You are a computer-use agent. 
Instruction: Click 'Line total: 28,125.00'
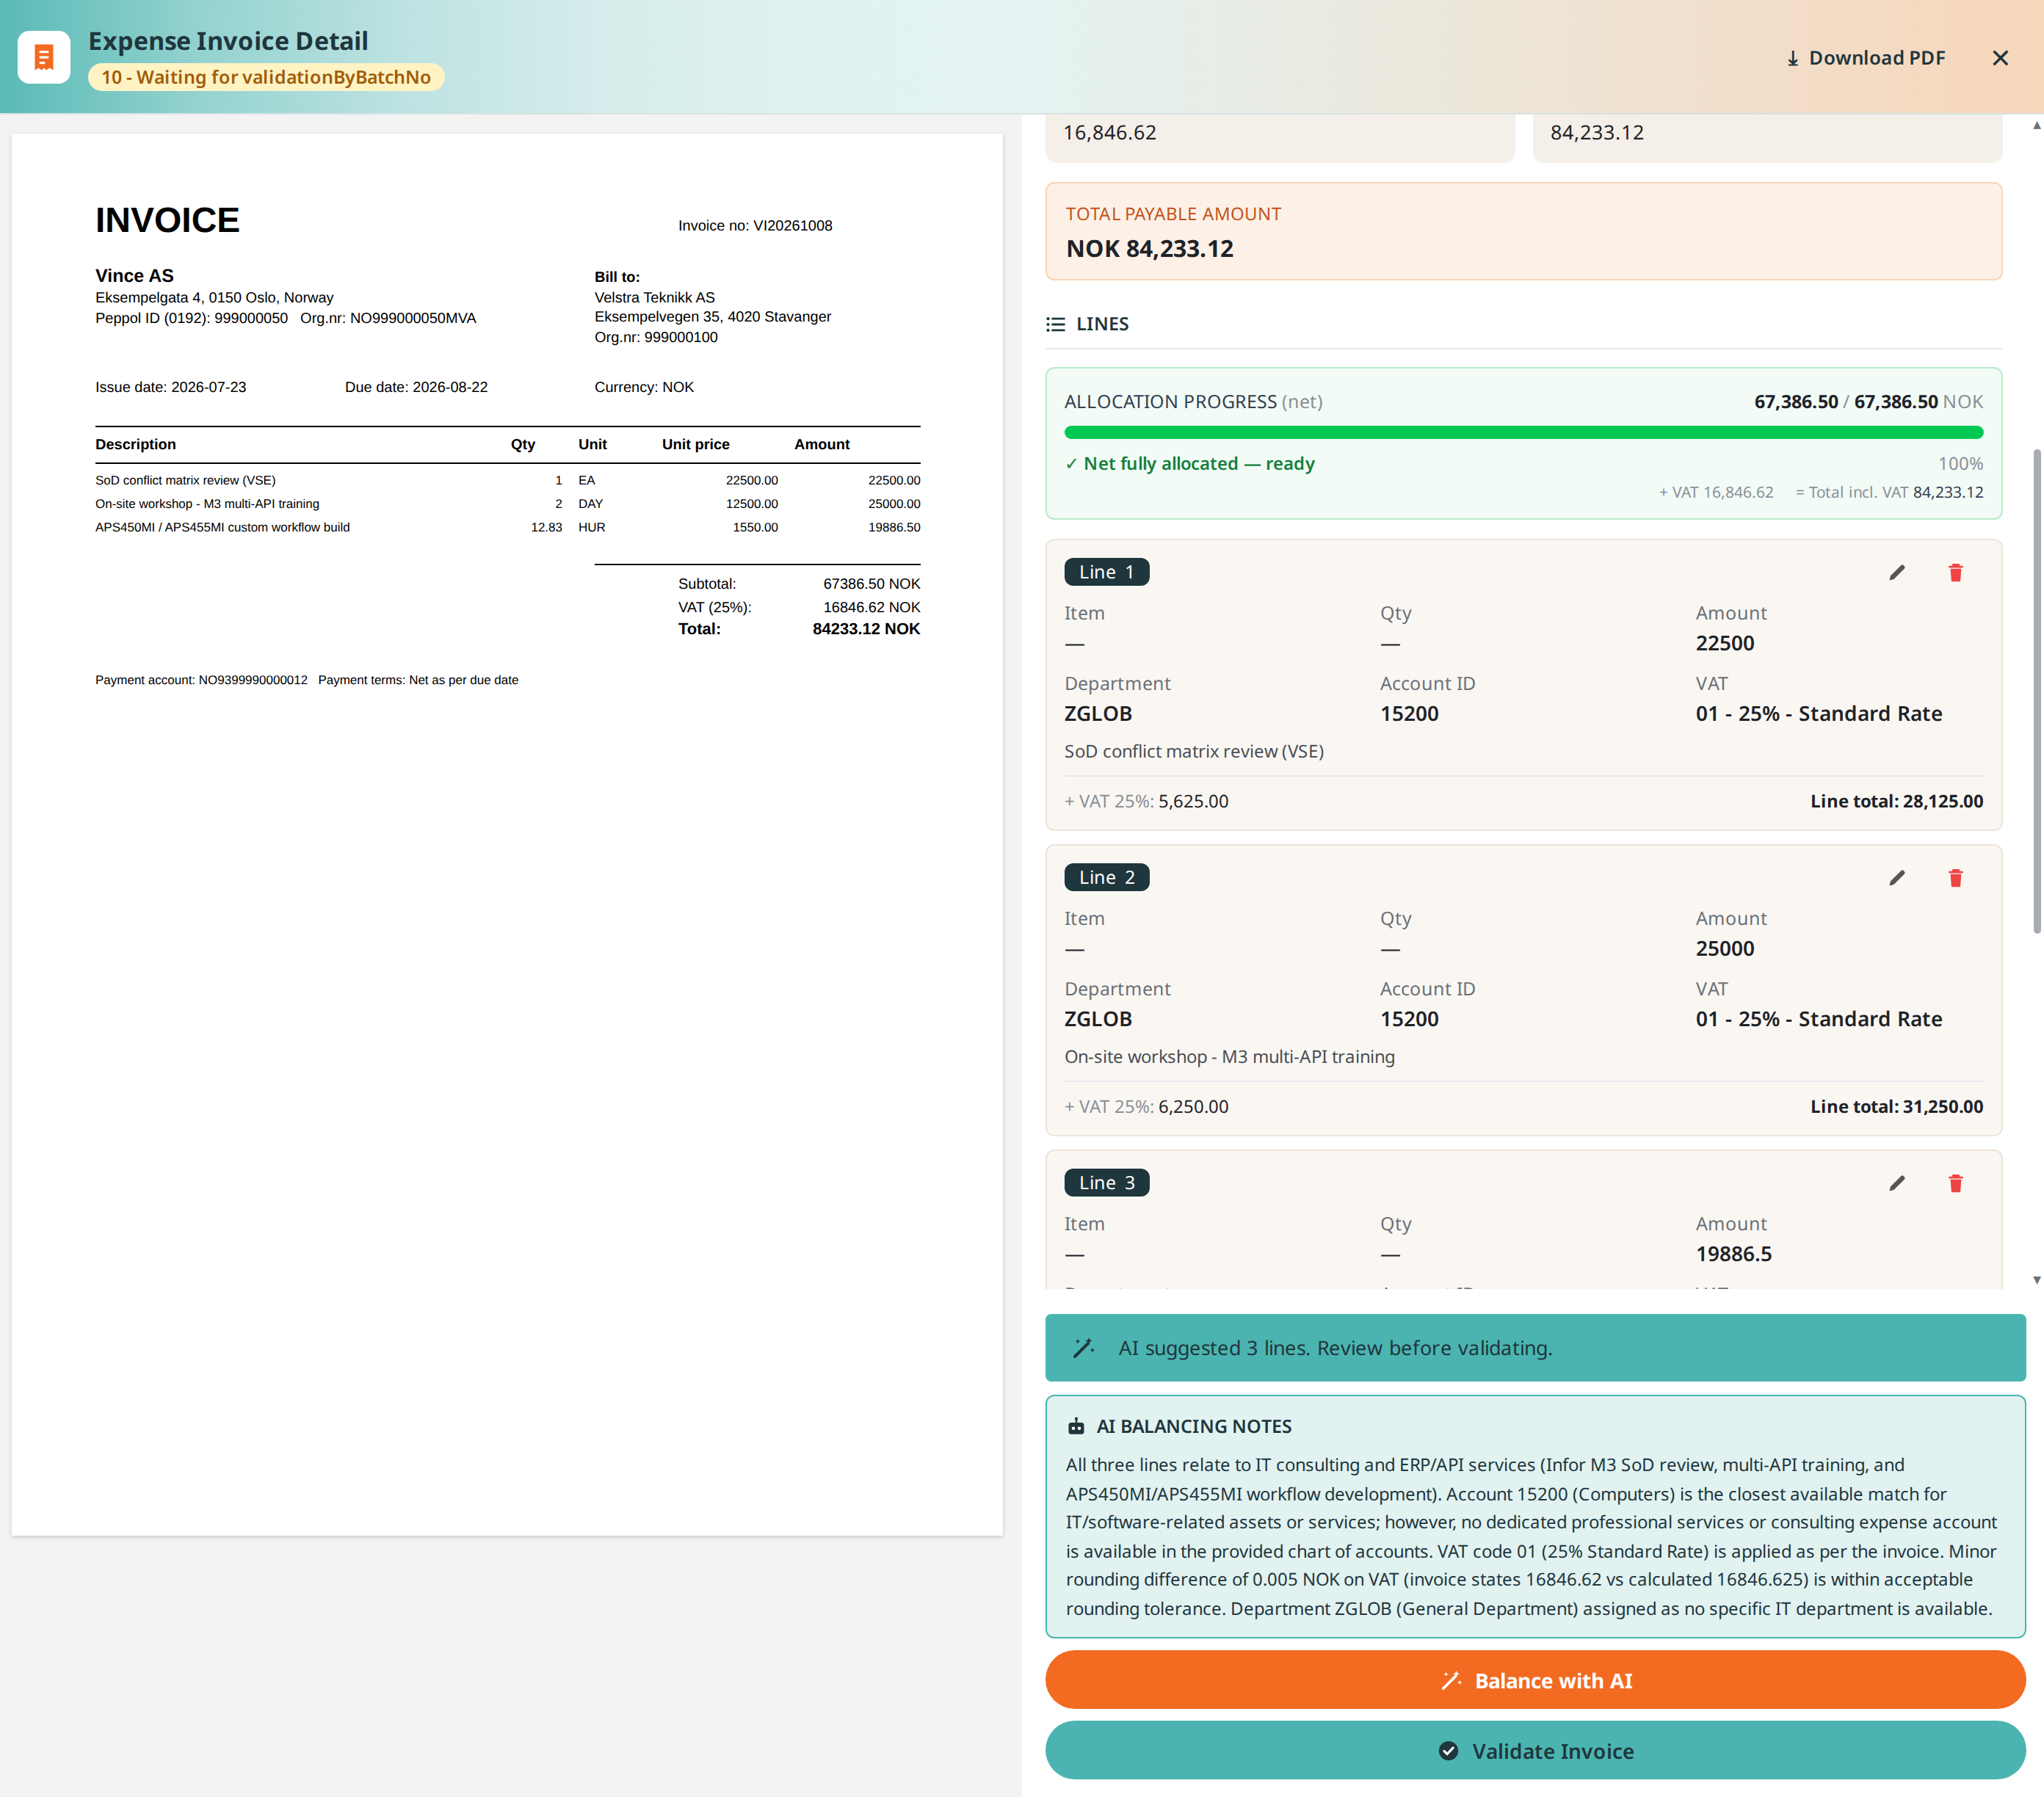point(1897,801)
